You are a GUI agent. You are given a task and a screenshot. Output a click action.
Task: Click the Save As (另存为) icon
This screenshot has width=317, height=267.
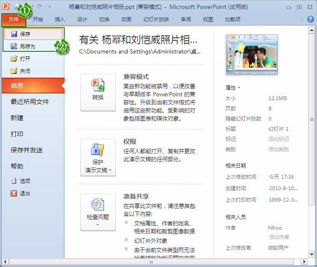[14, 46]
